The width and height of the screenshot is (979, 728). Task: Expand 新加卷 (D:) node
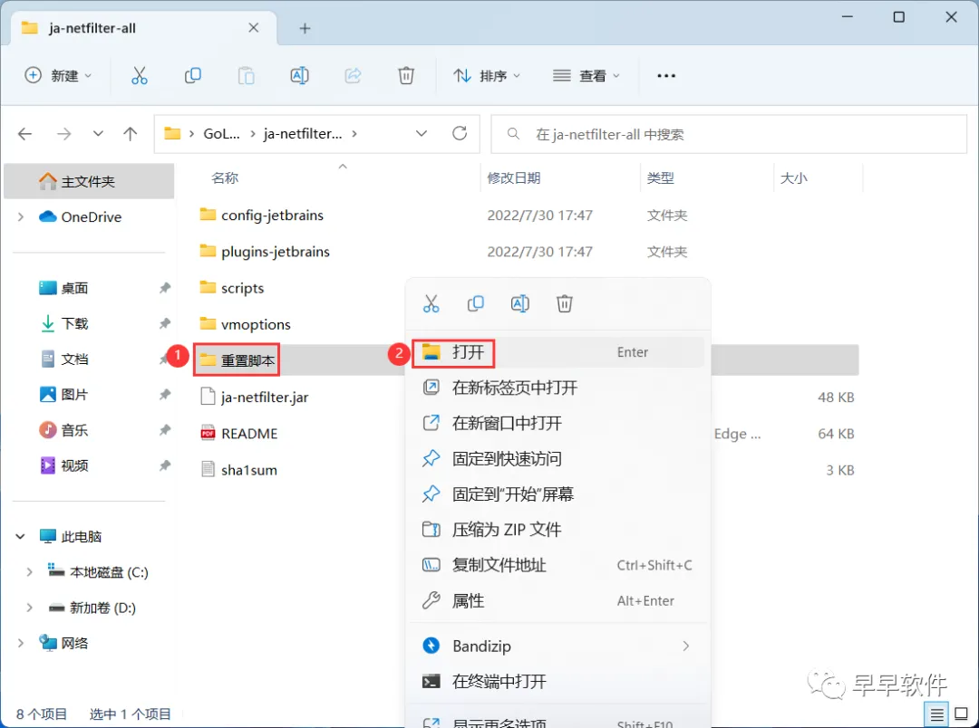[29, 608]
